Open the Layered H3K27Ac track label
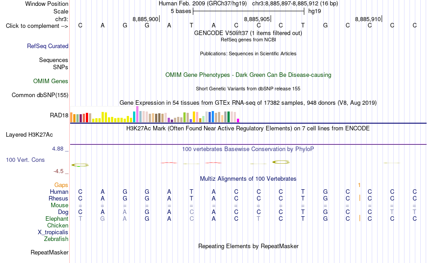Image resolution: width=427 pixels, height=263 pixels. coord(29,134)
